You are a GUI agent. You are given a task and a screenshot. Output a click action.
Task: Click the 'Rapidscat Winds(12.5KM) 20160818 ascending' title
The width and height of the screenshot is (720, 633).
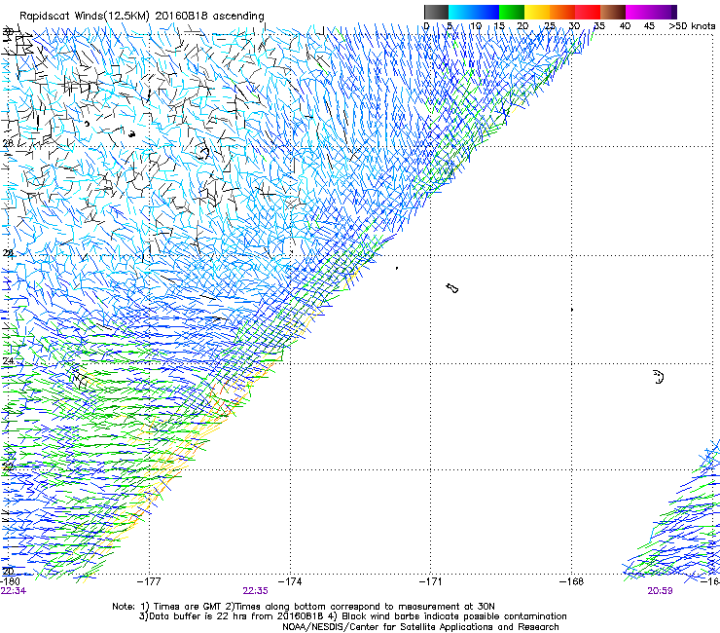pos(142,16)
